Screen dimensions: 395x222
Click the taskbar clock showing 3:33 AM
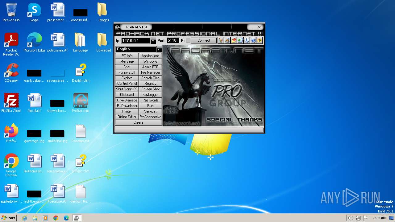(x=379, y=218)
